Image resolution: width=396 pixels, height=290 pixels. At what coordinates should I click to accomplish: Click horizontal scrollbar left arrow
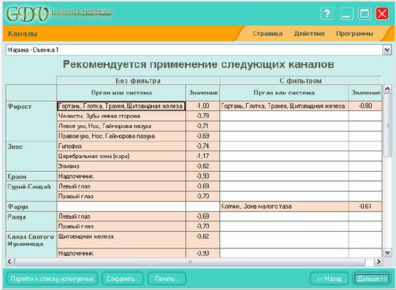(10, 262)
